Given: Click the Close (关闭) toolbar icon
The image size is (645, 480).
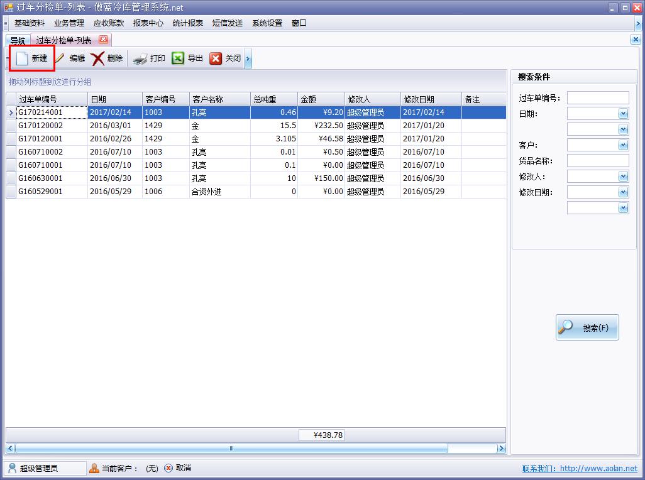Looking at the screenshot, I should coord(216,58).
